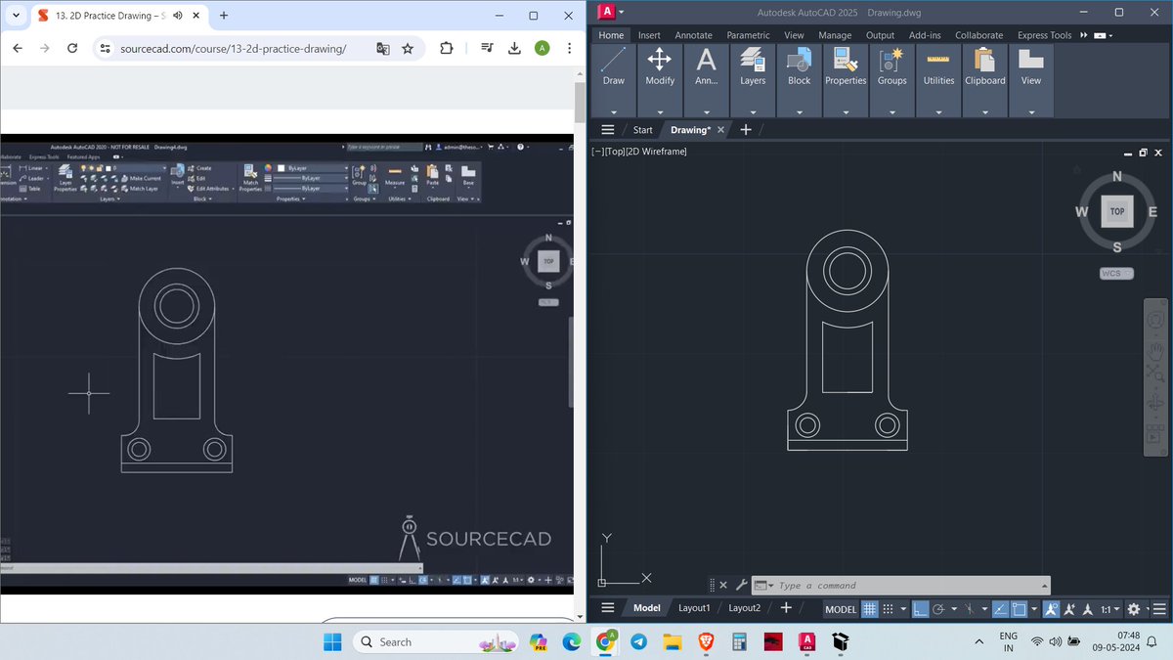Screen dimensions: 1173x660
Task: Expand the Layers panel dropdown arrow
Action: click(x=753, y=111)
